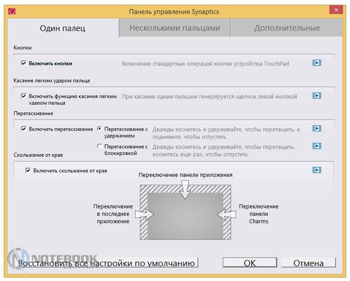Click the Касание легким ударом пальца heading
Image resolution: width=350 pixels, height=281 pixels.
[52, 81]
